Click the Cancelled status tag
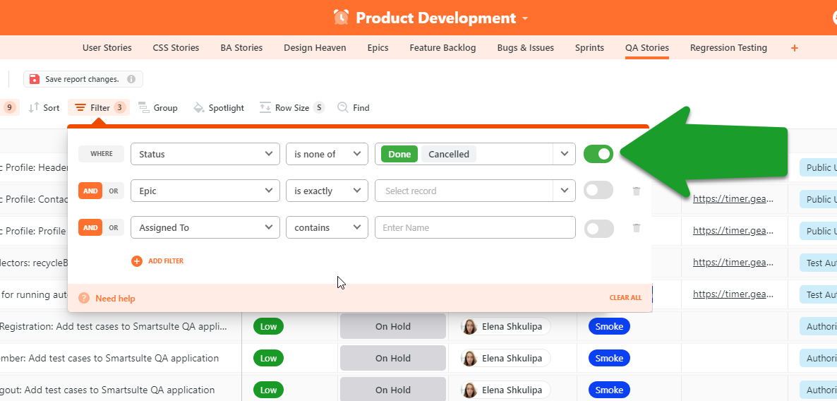Screen dimensions: 837x401 (448, 154)
